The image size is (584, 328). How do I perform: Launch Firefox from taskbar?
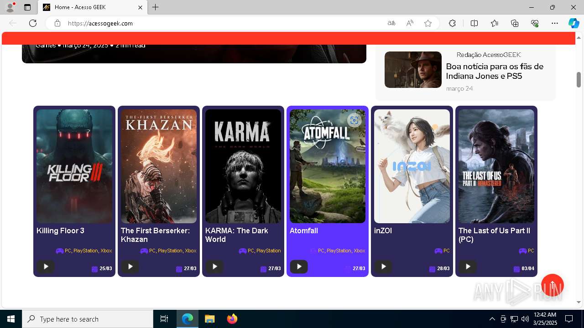[x=232, y=319]
